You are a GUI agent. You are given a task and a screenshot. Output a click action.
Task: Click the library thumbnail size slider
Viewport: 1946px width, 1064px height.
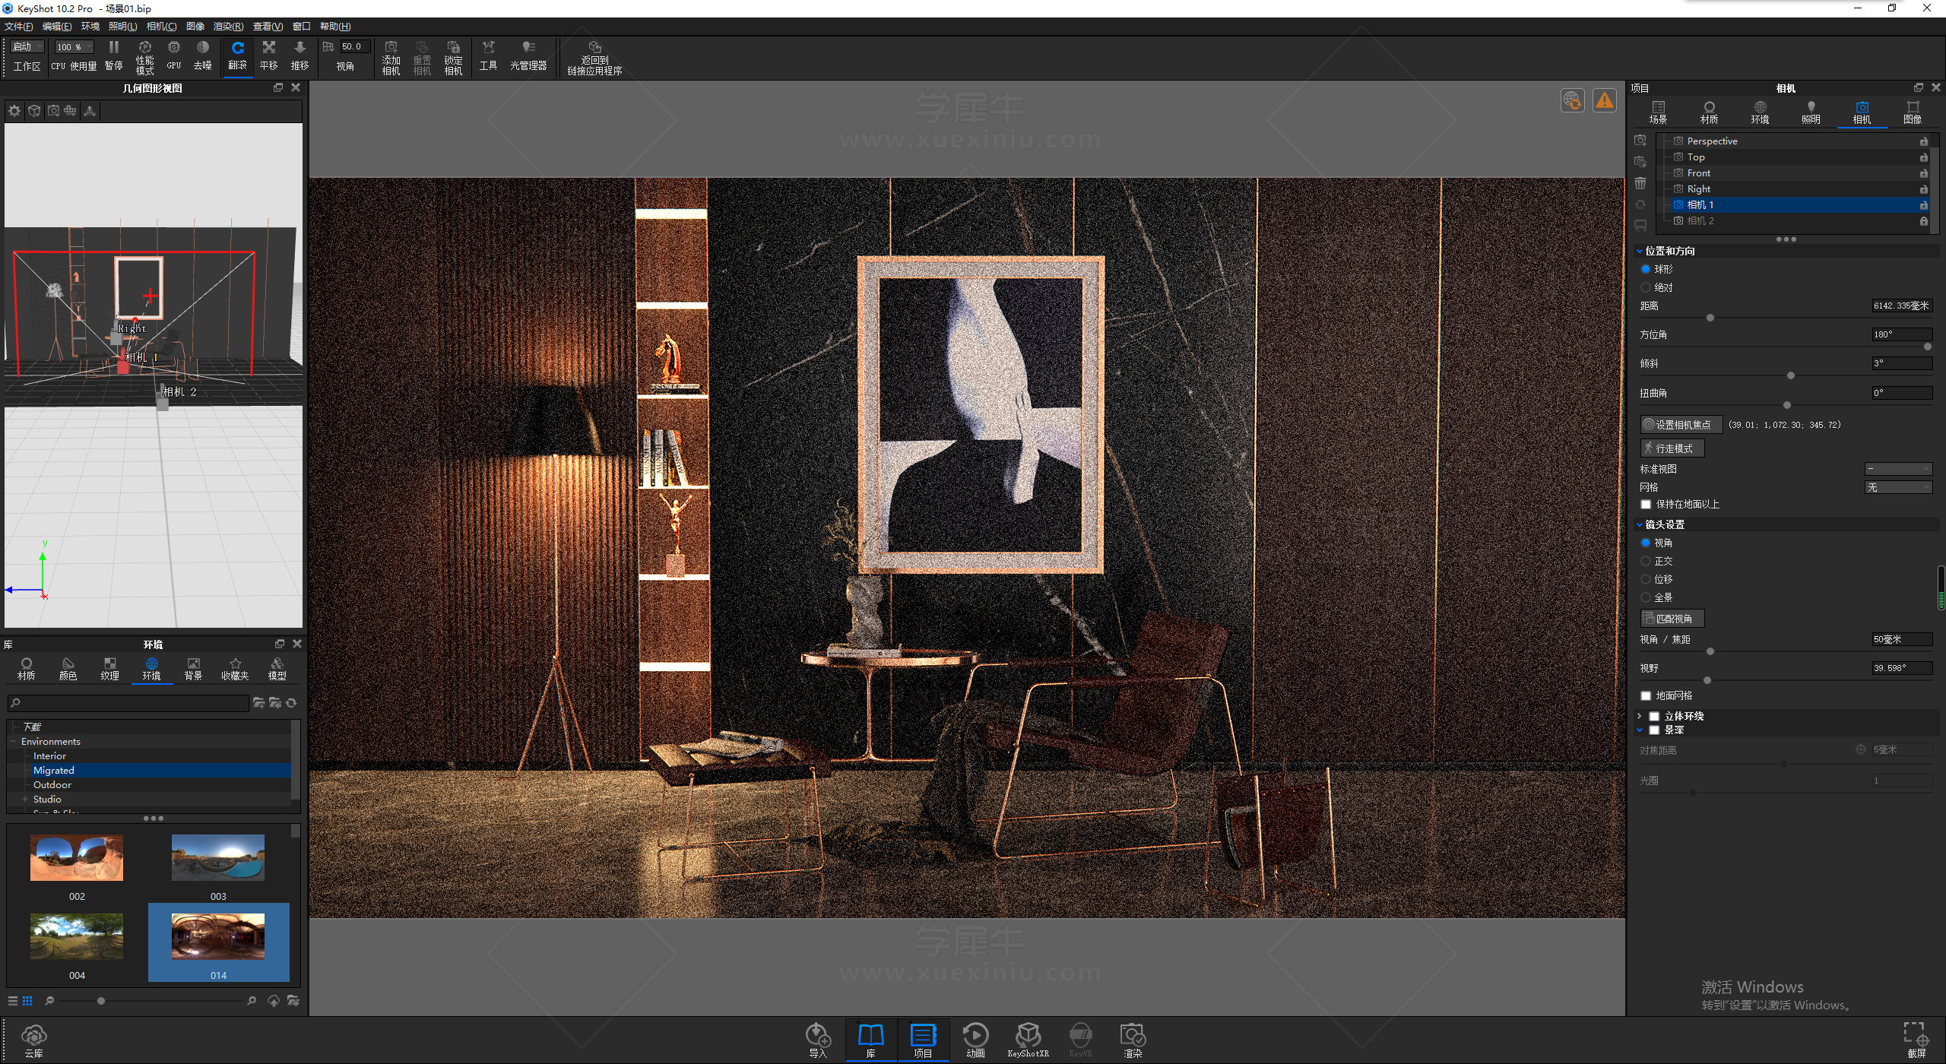pyautogui.click(x=101, y=1001)
